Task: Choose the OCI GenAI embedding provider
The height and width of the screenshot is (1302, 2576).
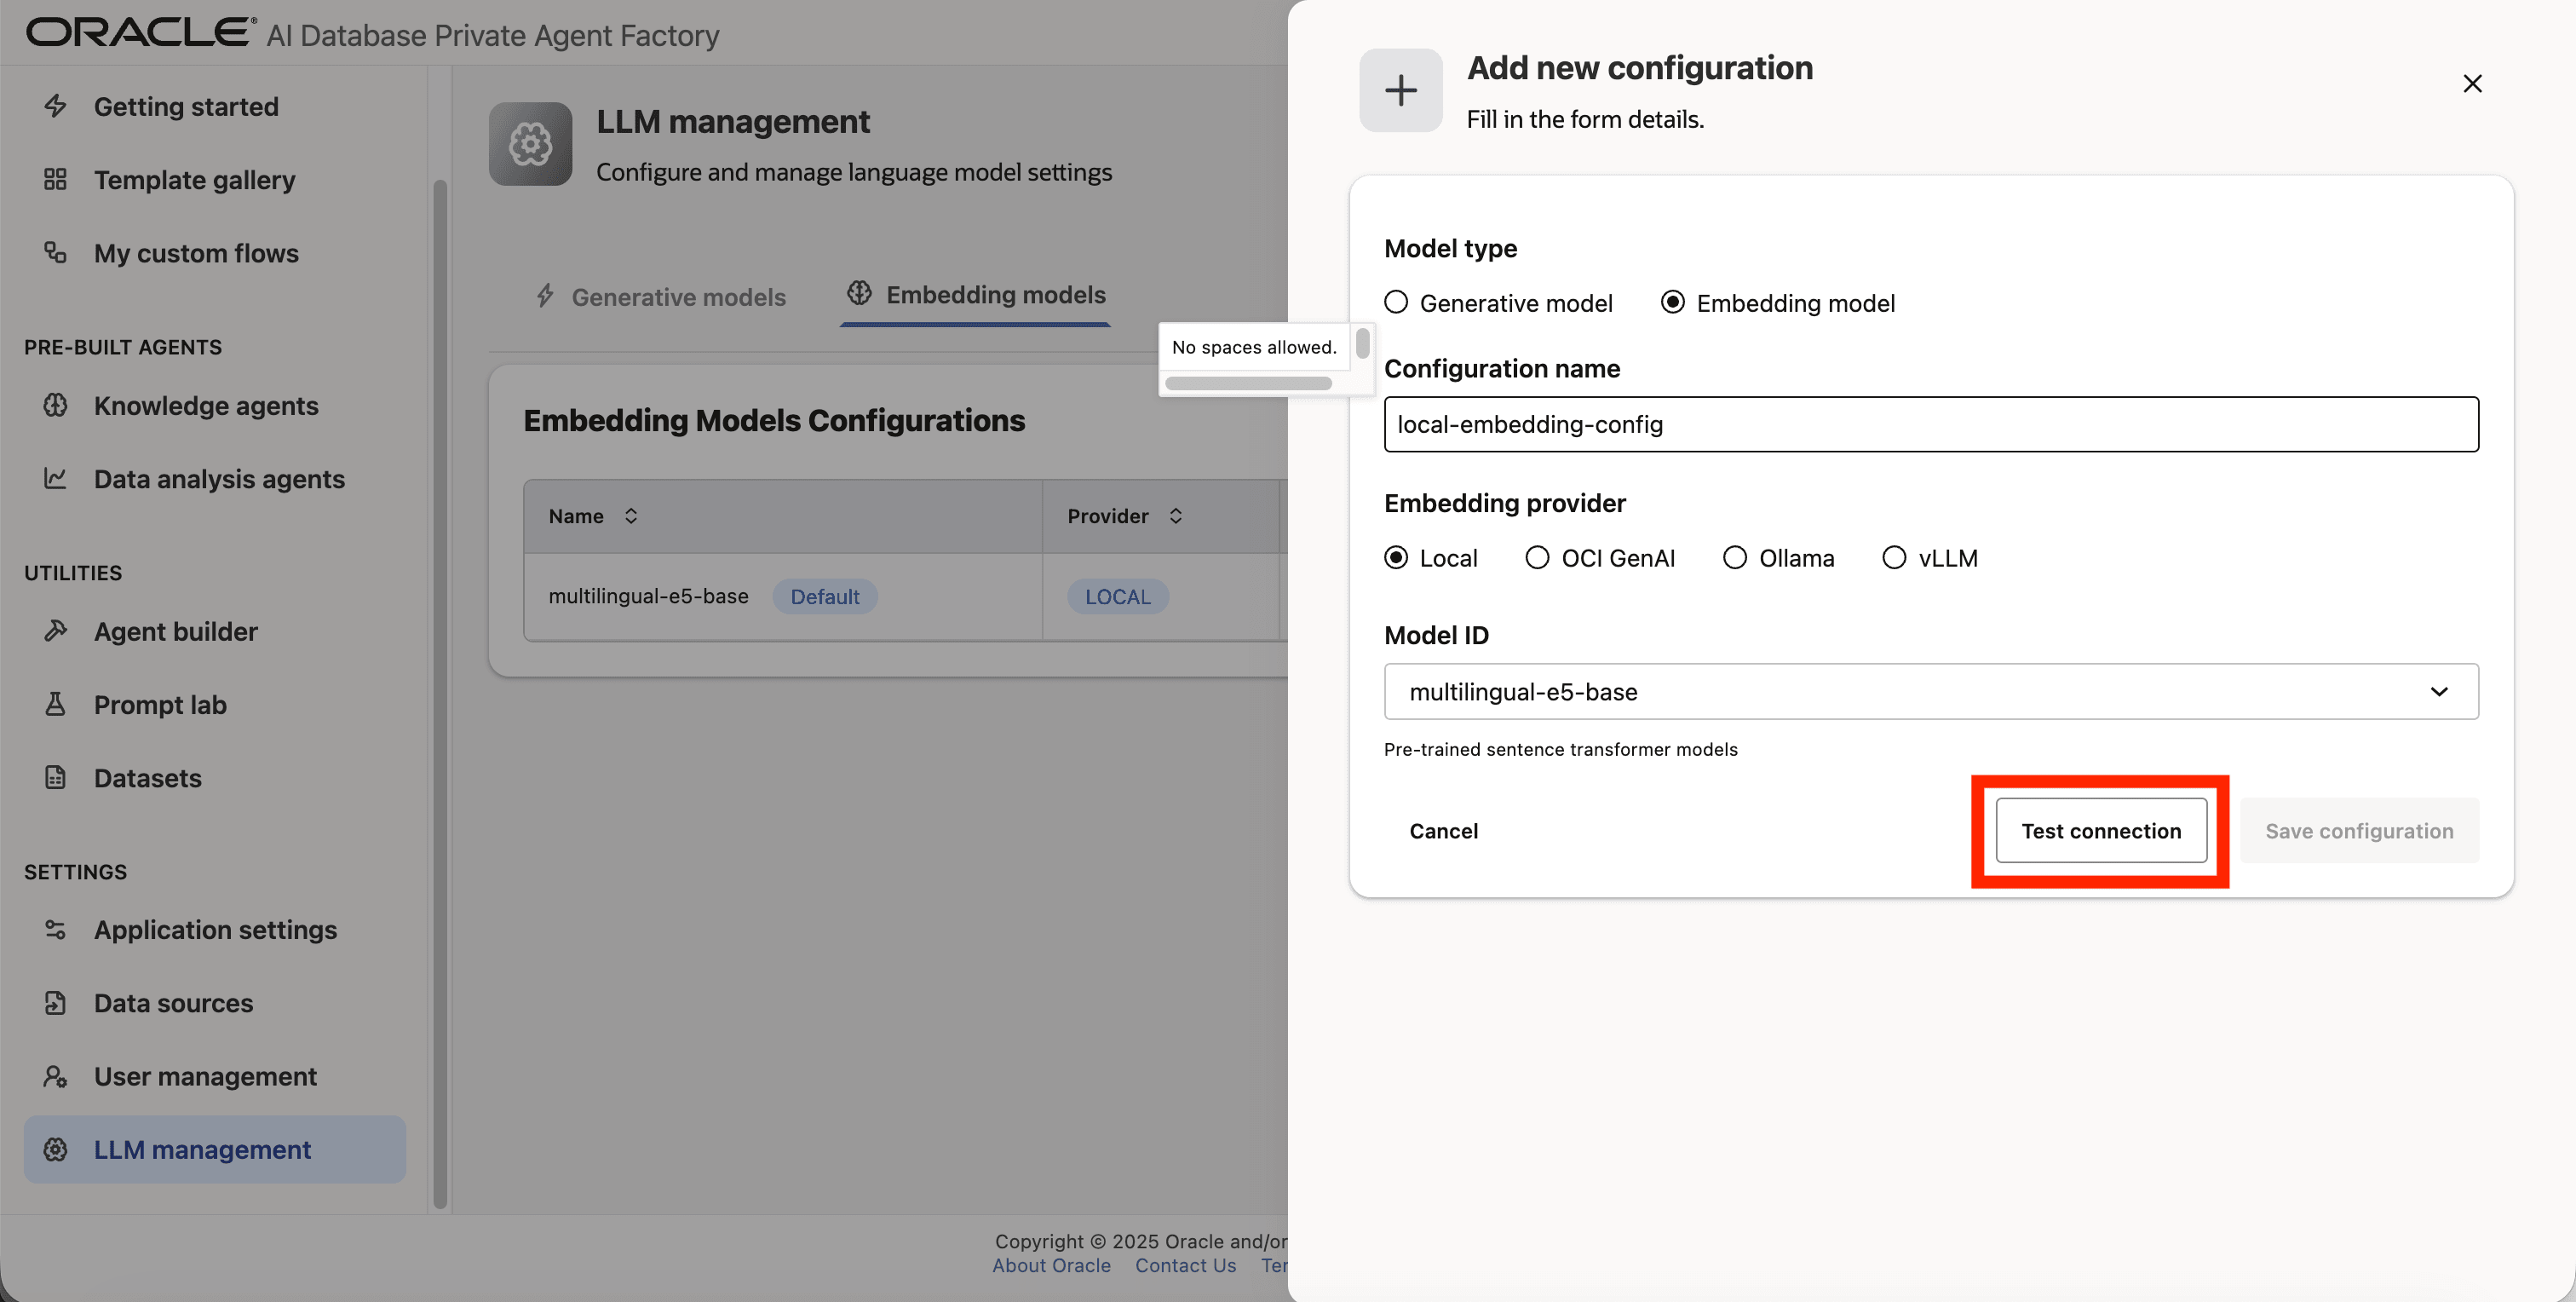Action: (1537, 558)
